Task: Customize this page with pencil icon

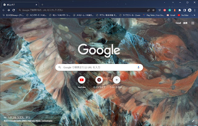Action: (x=193, y=121)
